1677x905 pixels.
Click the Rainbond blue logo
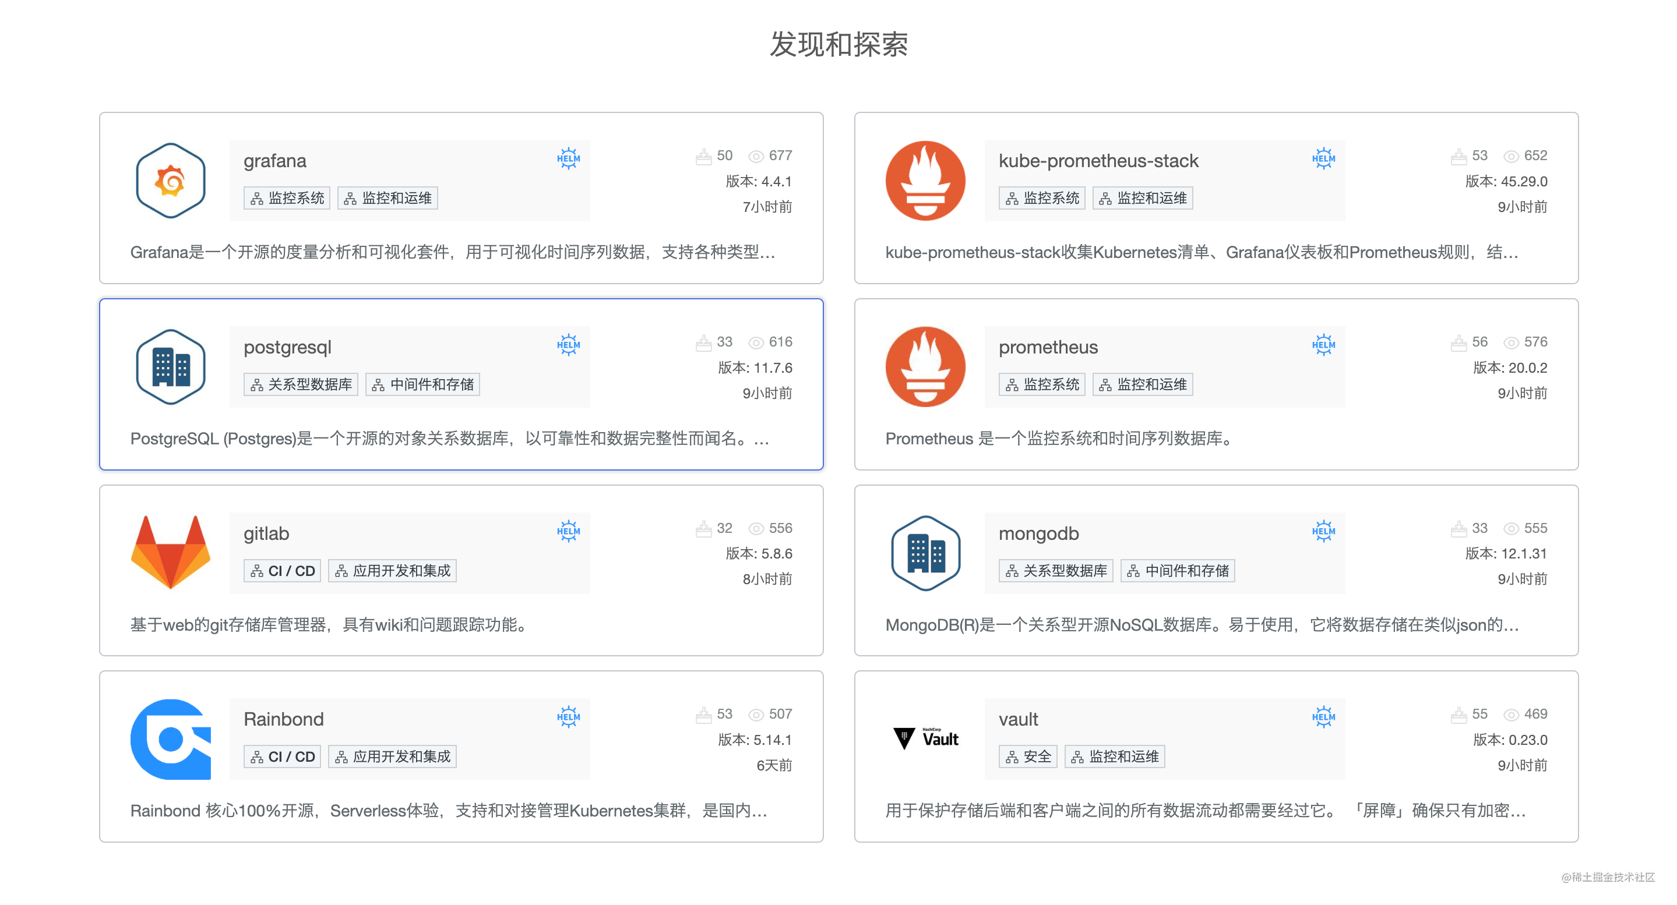click(171, 738)
